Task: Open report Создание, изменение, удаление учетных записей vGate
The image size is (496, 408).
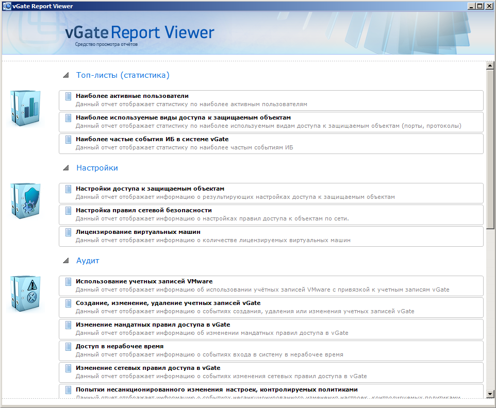Action: [271, 308]
